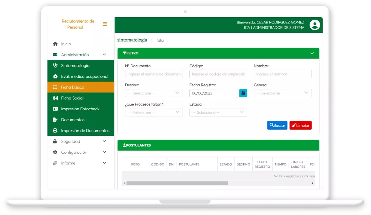Focus the Nombre input field

click(x=283, y=74)
